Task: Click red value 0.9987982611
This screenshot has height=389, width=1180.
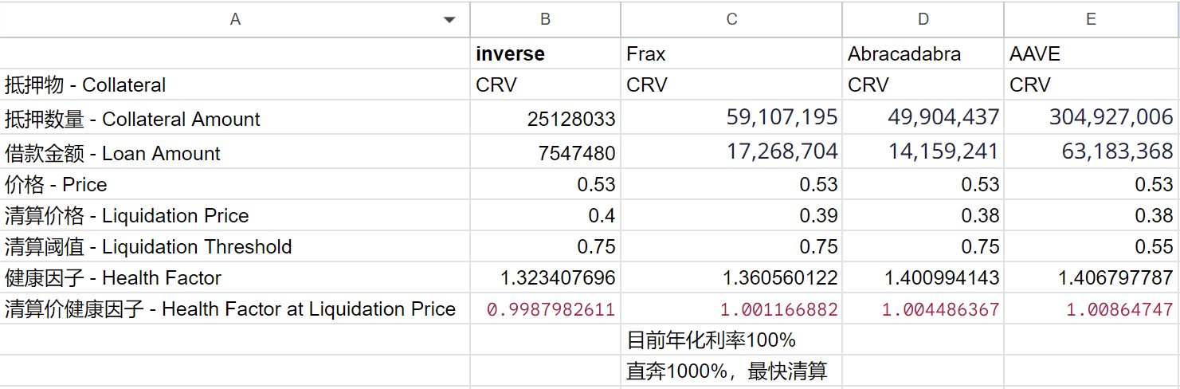Action: 546,308
